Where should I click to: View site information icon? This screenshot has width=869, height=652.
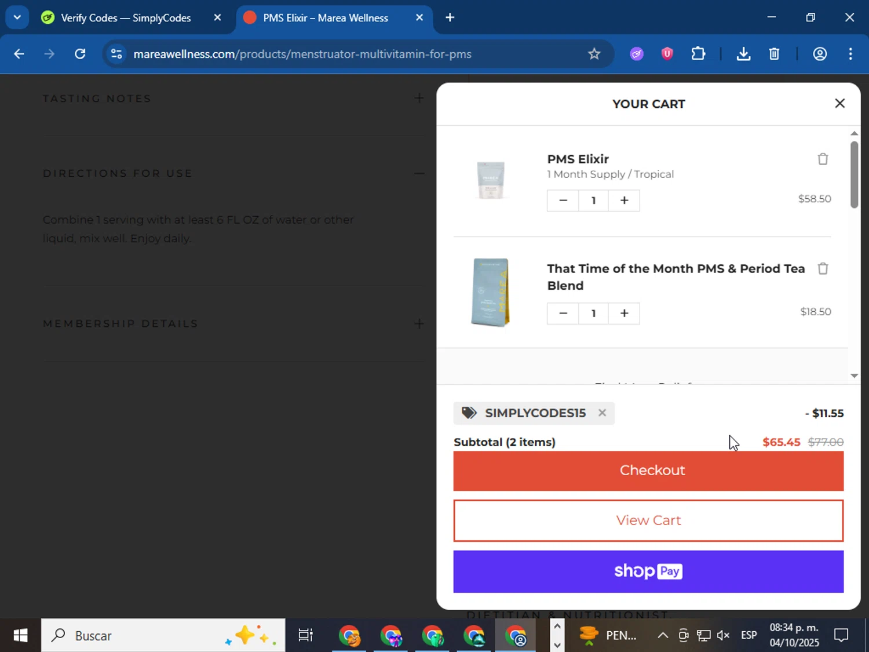(x=116, y=54)
